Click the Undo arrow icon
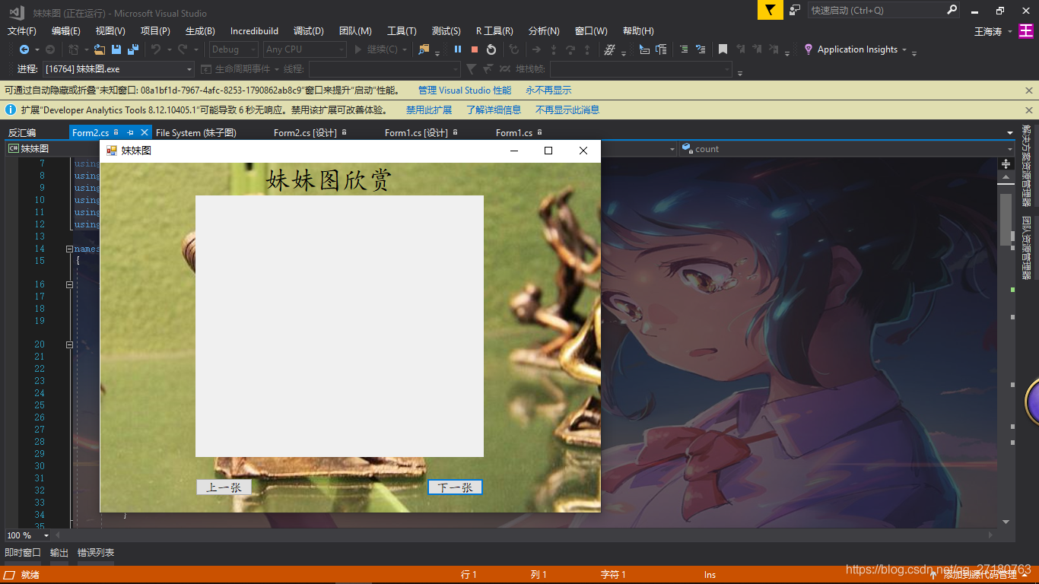Image resolution: width=1039 pixels, height=584 pixels. click(156, 49)
